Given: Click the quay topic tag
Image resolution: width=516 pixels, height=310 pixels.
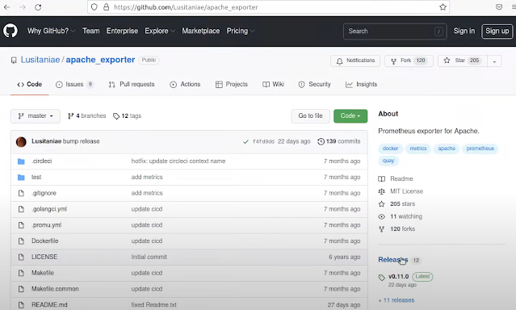Looking at the screenshot, I should tap(388, 161).
